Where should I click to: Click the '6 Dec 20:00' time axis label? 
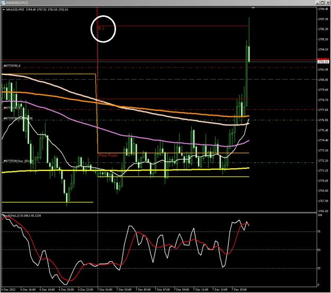point(66,289)
